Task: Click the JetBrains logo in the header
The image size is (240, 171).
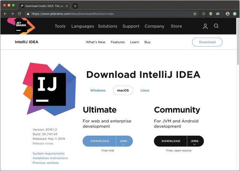Action: 21,26
